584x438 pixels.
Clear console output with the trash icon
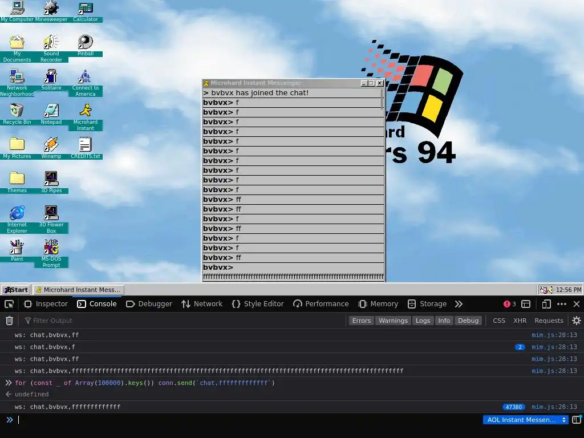point(9,321)
